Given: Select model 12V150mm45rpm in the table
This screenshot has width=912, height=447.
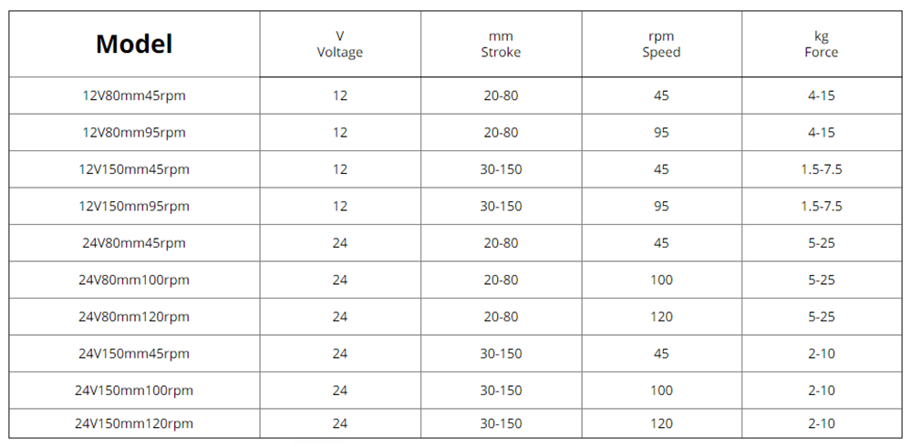Looking at the screenshot, I should 134,169.
